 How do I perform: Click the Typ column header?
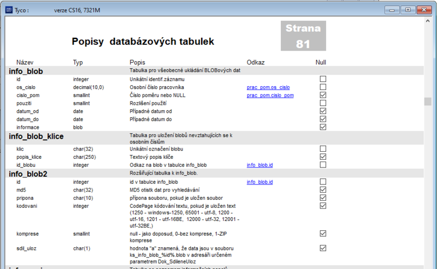click(78, 62)
